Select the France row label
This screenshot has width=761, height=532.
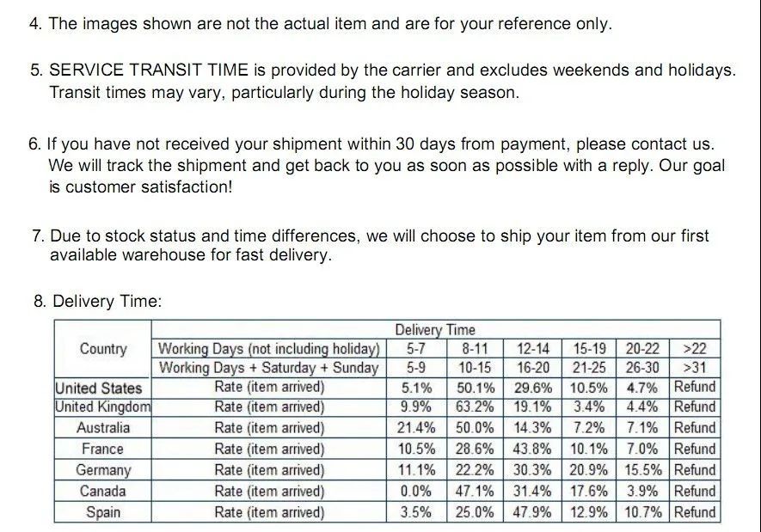point(102,449)
